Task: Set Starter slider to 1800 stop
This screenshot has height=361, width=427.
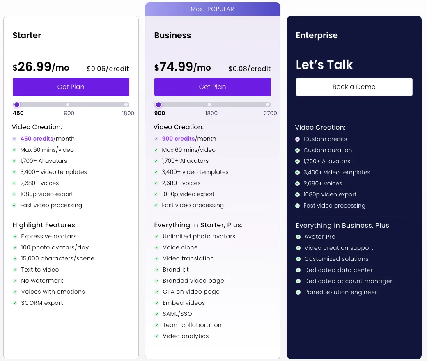Action: (126, 105)
